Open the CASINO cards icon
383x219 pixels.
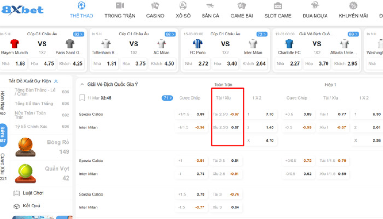[155, 5]
